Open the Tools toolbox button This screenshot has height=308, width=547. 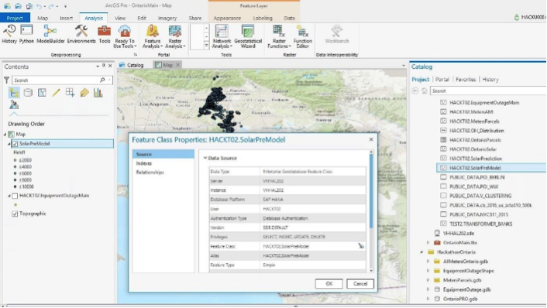tap(105, 34)
